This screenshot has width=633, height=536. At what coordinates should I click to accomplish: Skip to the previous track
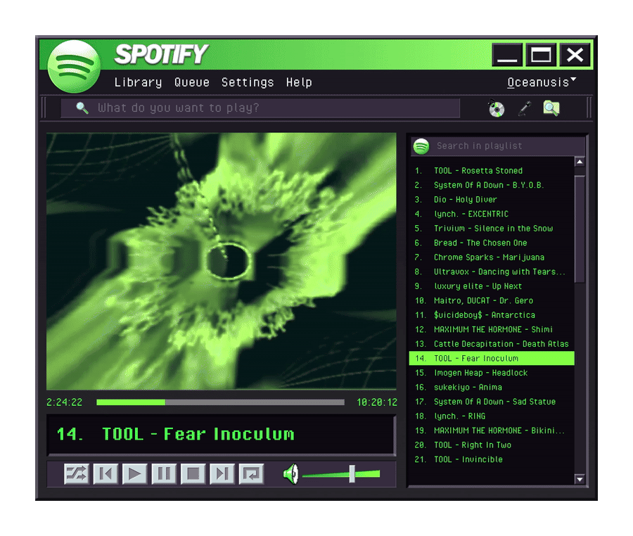[x=105, y=474]
